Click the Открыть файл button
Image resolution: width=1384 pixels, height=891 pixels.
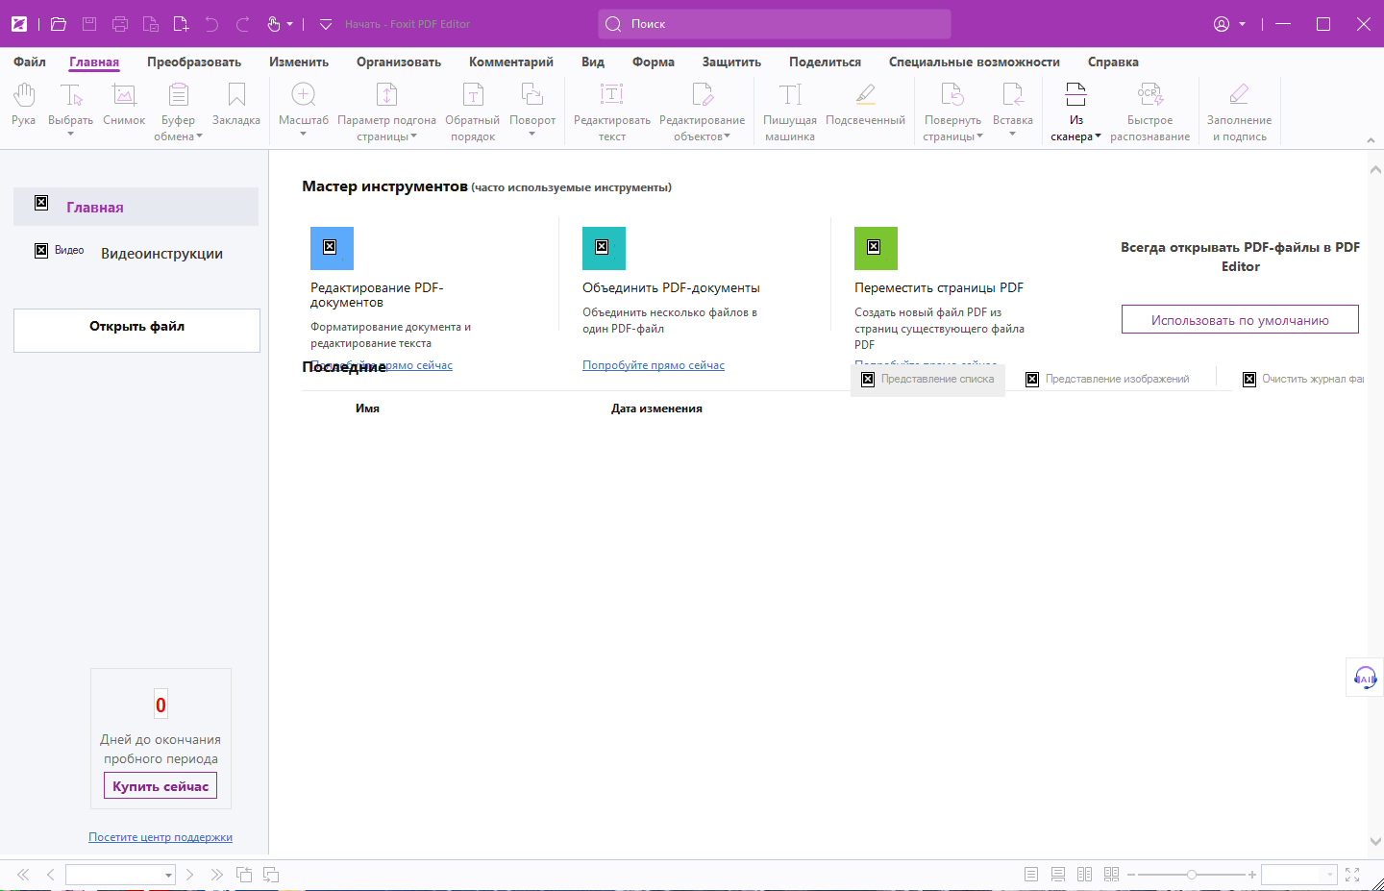click(x=136, y=331)
